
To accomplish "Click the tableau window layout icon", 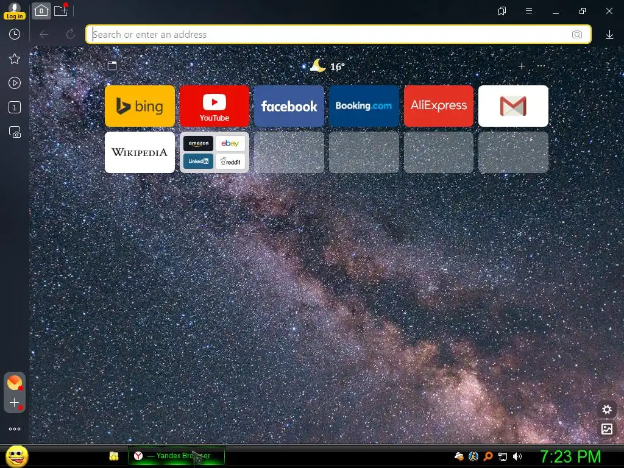I will click(112, 66).
